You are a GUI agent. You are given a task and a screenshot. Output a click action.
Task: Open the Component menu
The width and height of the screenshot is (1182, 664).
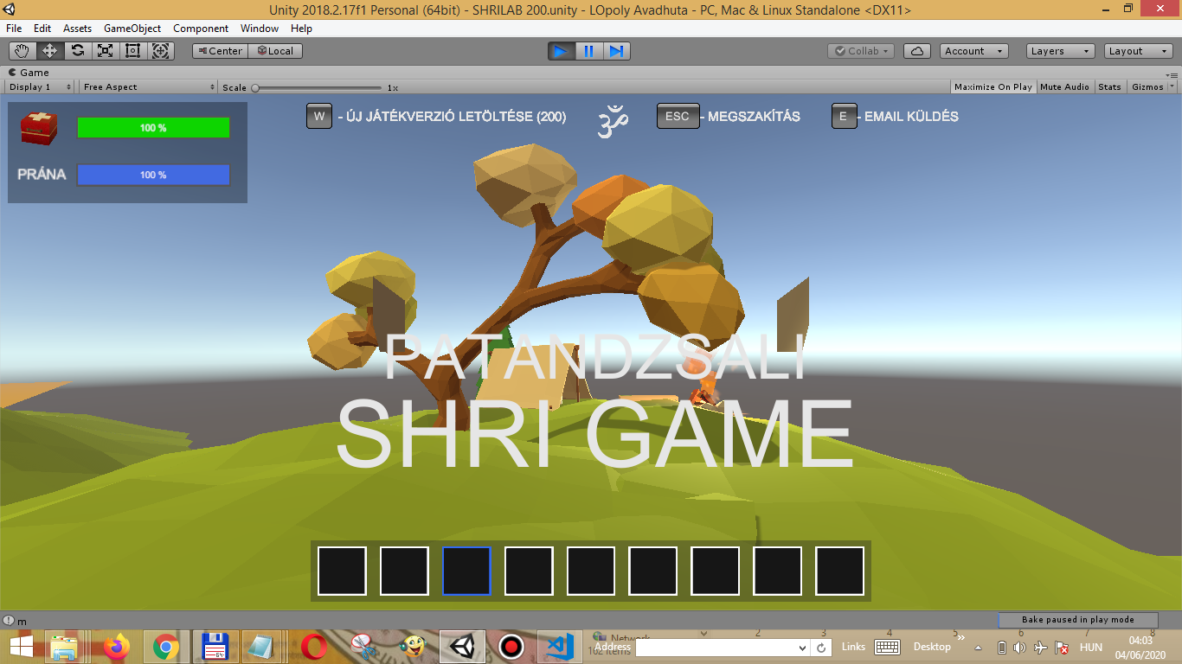[201, 29]
